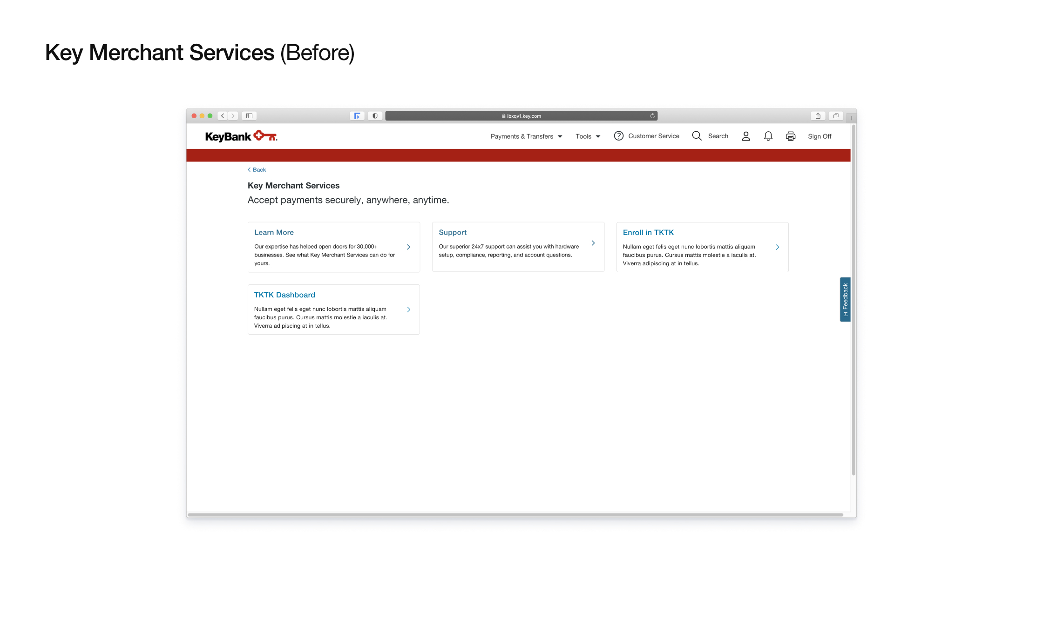Open the user profile icon
1043x633 pixels.
(x=746, y=136)
